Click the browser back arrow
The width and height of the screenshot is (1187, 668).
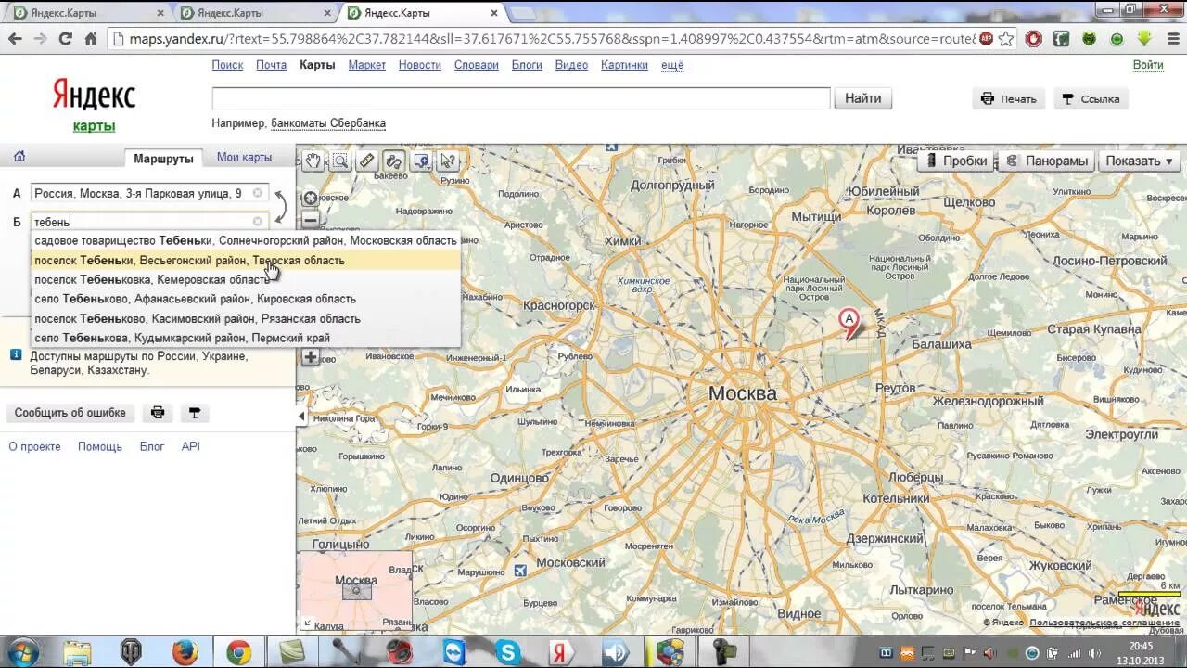click(x=15, y=39)
